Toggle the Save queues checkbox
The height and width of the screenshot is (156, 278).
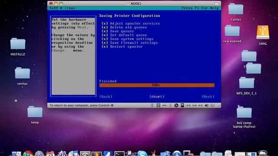pyautogui.click(x=105, y=31)
